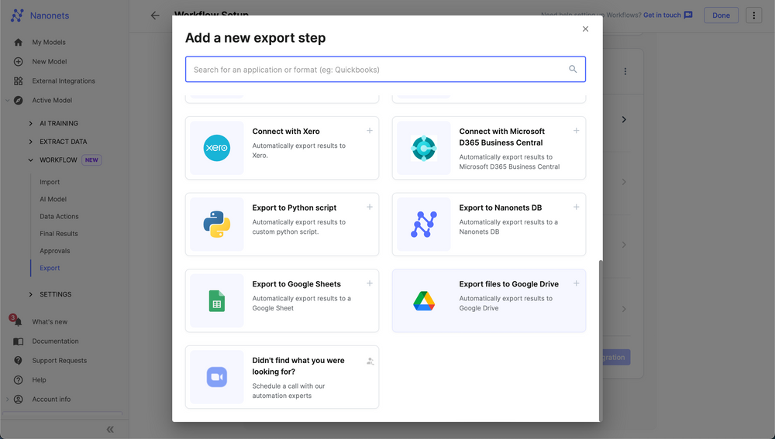
Task: Add the Connect with Xero step via plus
Action: (370, 131)
